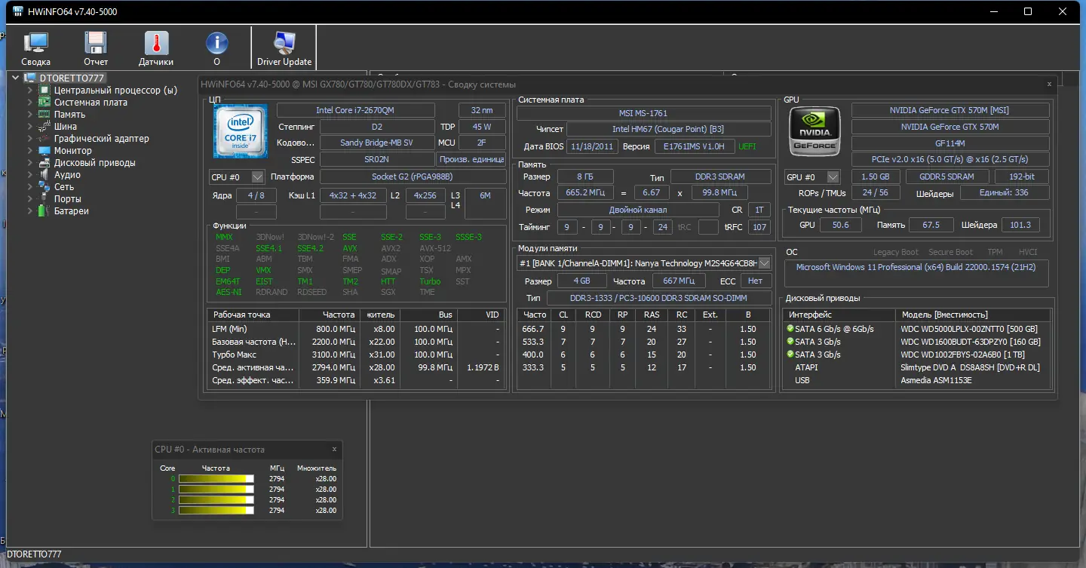Click the Socket G2 (rPGA988B) platform field

(413, 177)
